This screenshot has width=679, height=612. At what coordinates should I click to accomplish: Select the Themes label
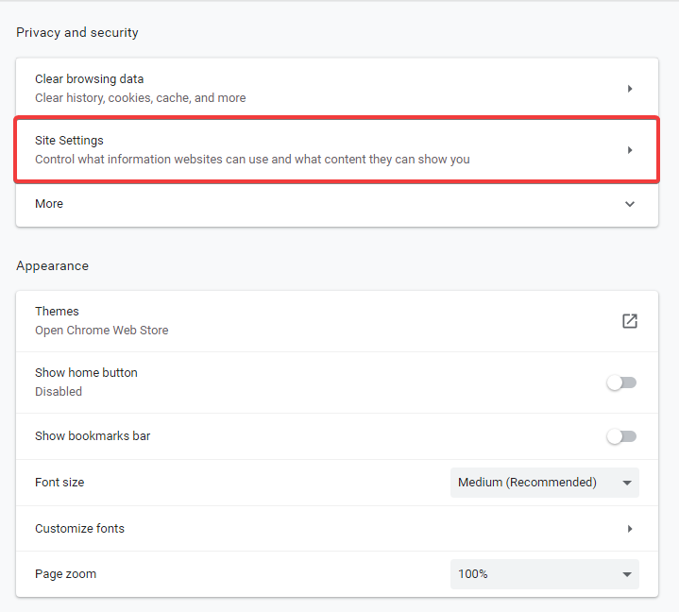[x=57, y=312]
